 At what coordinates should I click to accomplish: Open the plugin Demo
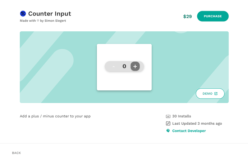point(210,94)
